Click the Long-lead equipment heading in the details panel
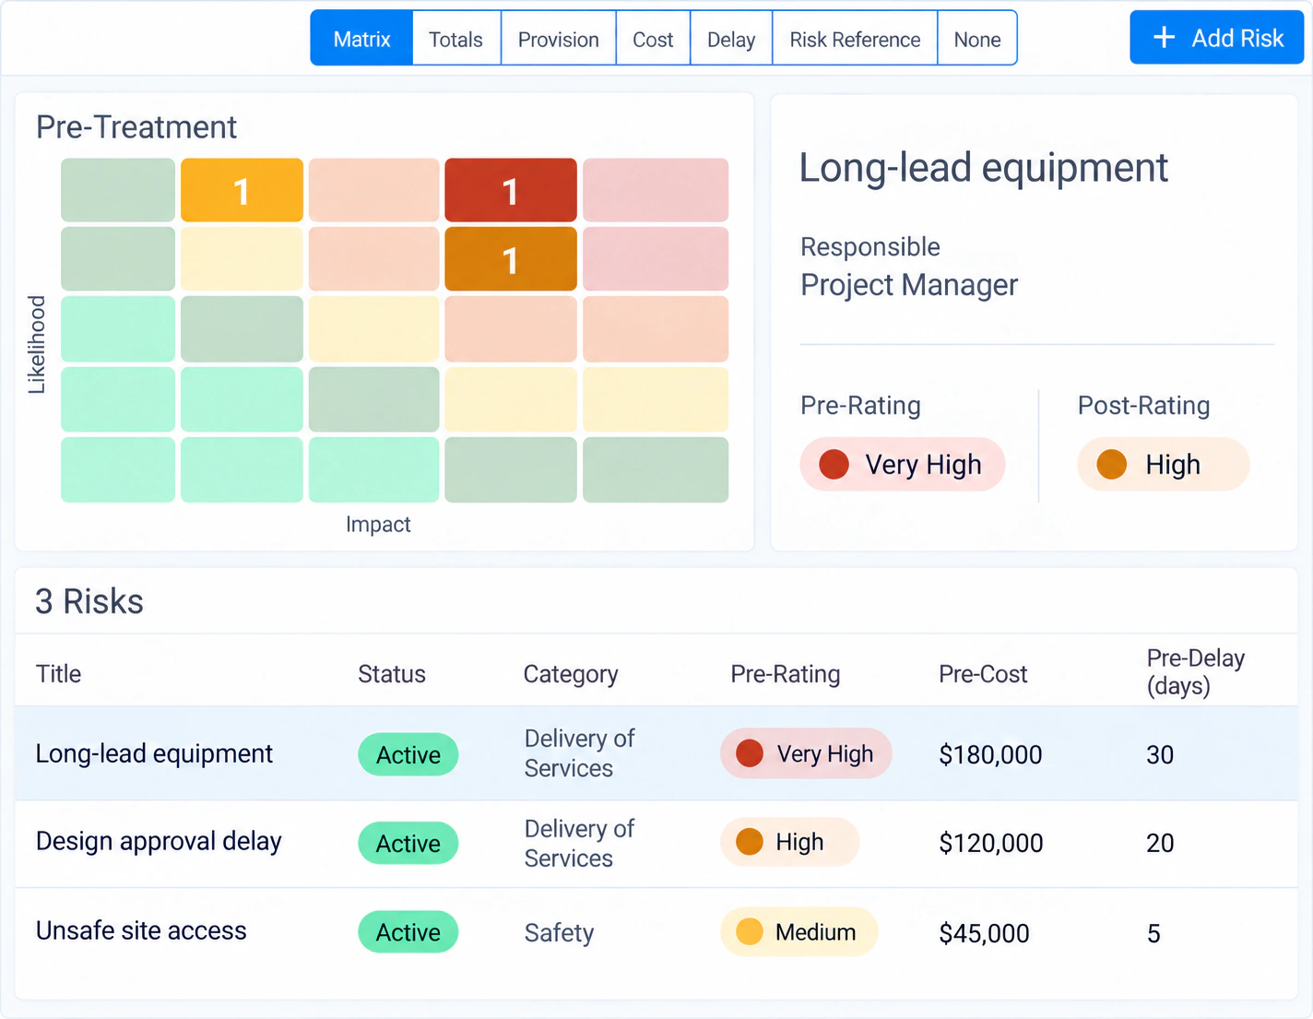1313x1019 pixels. click(x=984, y=168)
